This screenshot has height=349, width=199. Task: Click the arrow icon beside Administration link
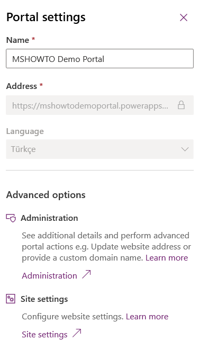tap(86, 274)
